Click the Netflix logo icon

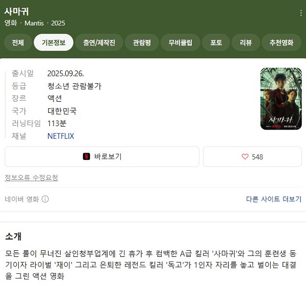click(87, 156)
